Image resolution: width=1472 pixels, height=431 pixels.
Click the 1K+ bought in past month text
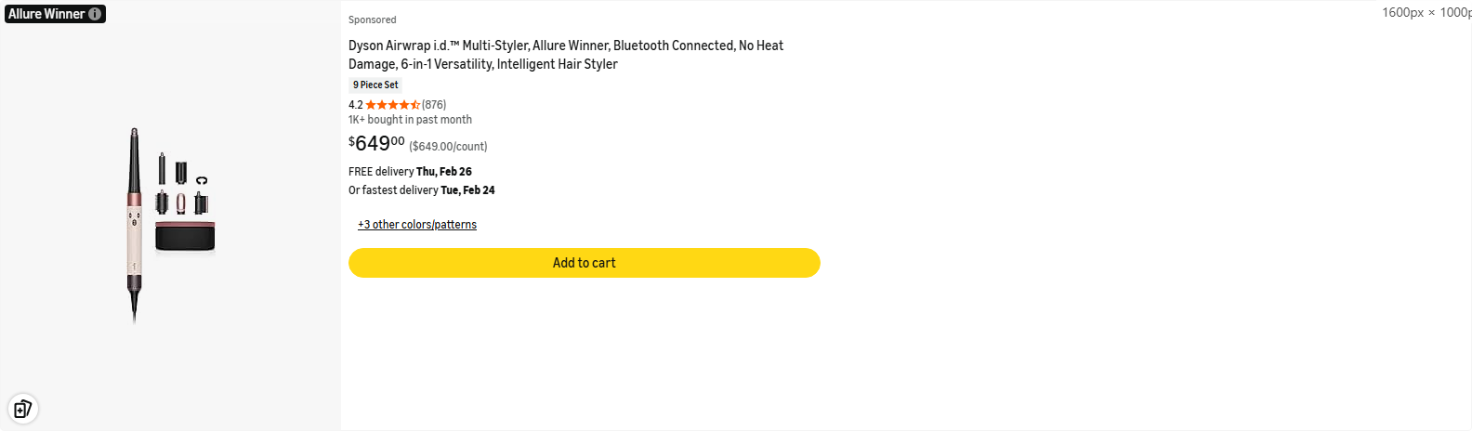coord(410,120)
